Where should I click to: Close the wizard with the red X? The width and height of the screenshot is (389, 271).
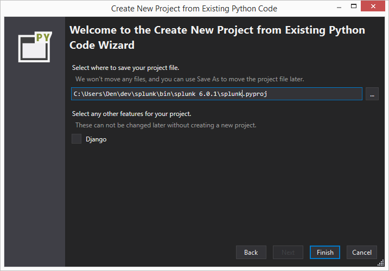click(x=373, y=6)
